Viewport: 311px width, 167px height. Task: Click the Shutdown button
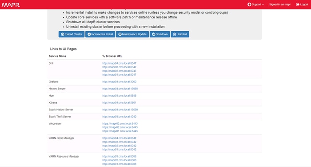(159, 34)
